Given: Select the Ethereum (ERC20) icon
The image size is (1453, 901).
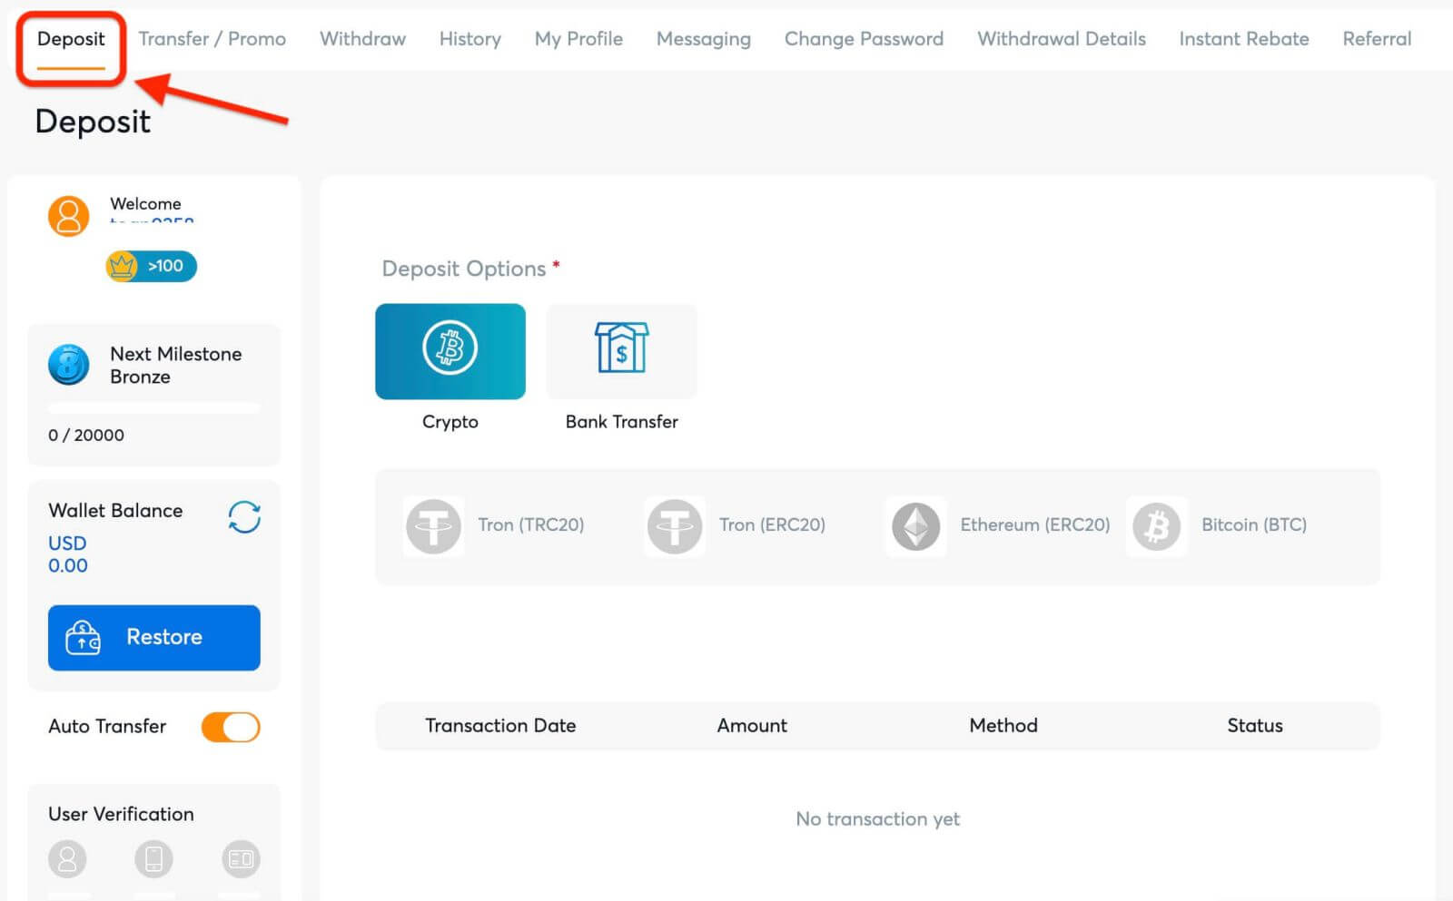Looking at the screenshot, I should (915, 526).
